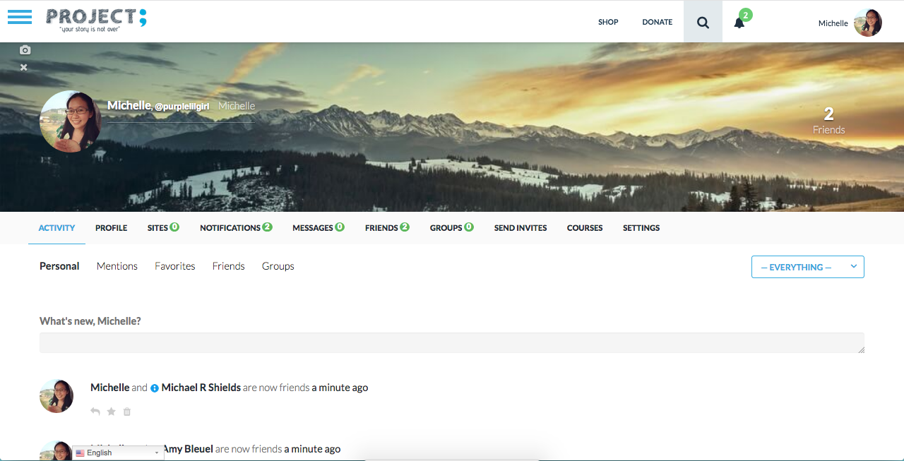Click the search magnifier icon
The width and height of the screenshot is (904, 461).
(x=703, y=22)
